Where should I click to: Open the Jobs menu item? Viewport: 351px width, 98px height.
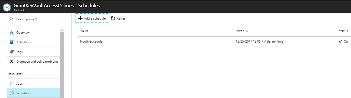[33, 83]
